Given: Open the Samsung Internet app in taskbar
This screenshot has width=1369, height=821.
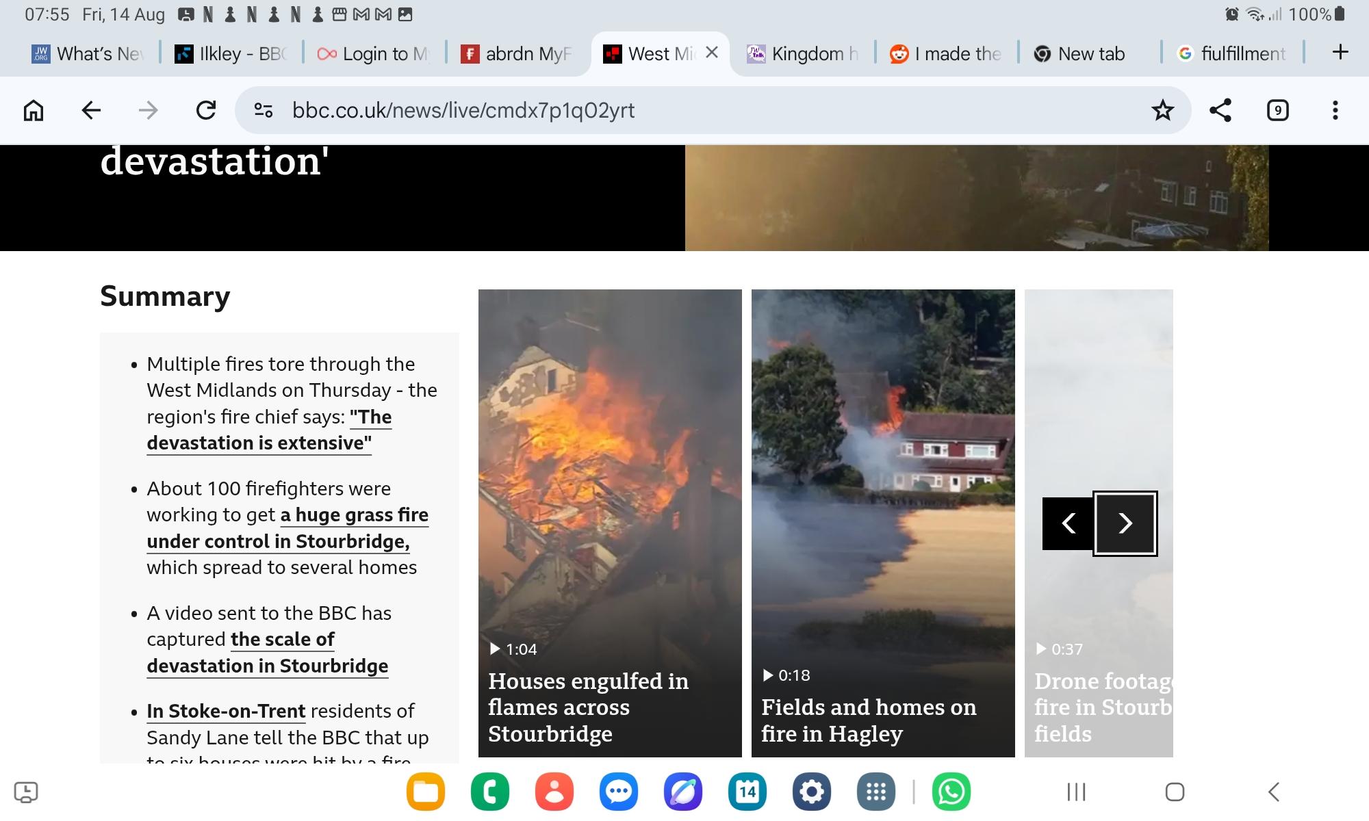Looking at the screenshot, I should point(682,792).
